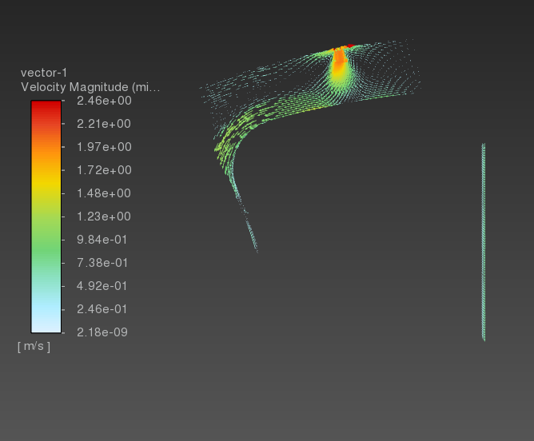This screenshot has width=534, height=441.
Task: Click the 1.23e+00 legend value
Action: (104, 217)
